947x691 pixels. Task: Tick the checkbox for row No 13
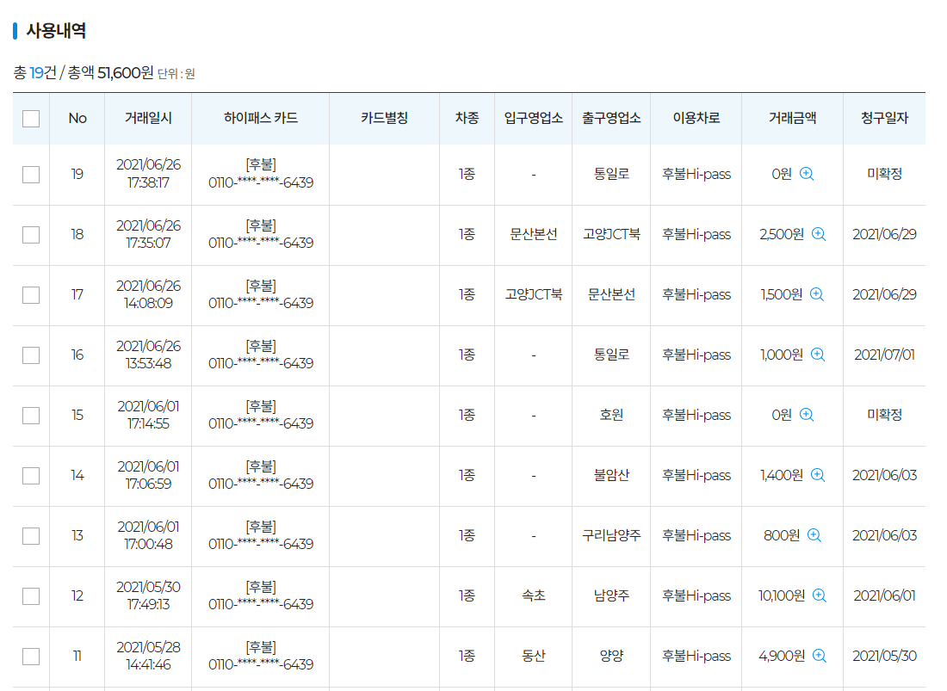tap(31, 536)
